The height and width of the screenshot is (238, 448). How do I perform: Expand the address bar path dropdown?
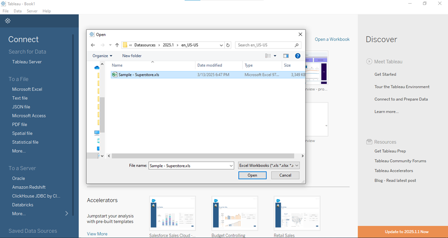click(221, 45)
